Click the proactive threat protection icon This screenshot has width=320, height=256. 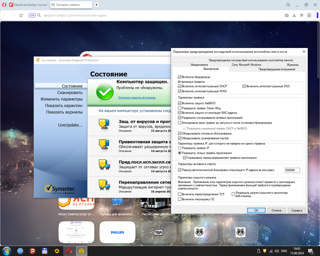point(104,145)
